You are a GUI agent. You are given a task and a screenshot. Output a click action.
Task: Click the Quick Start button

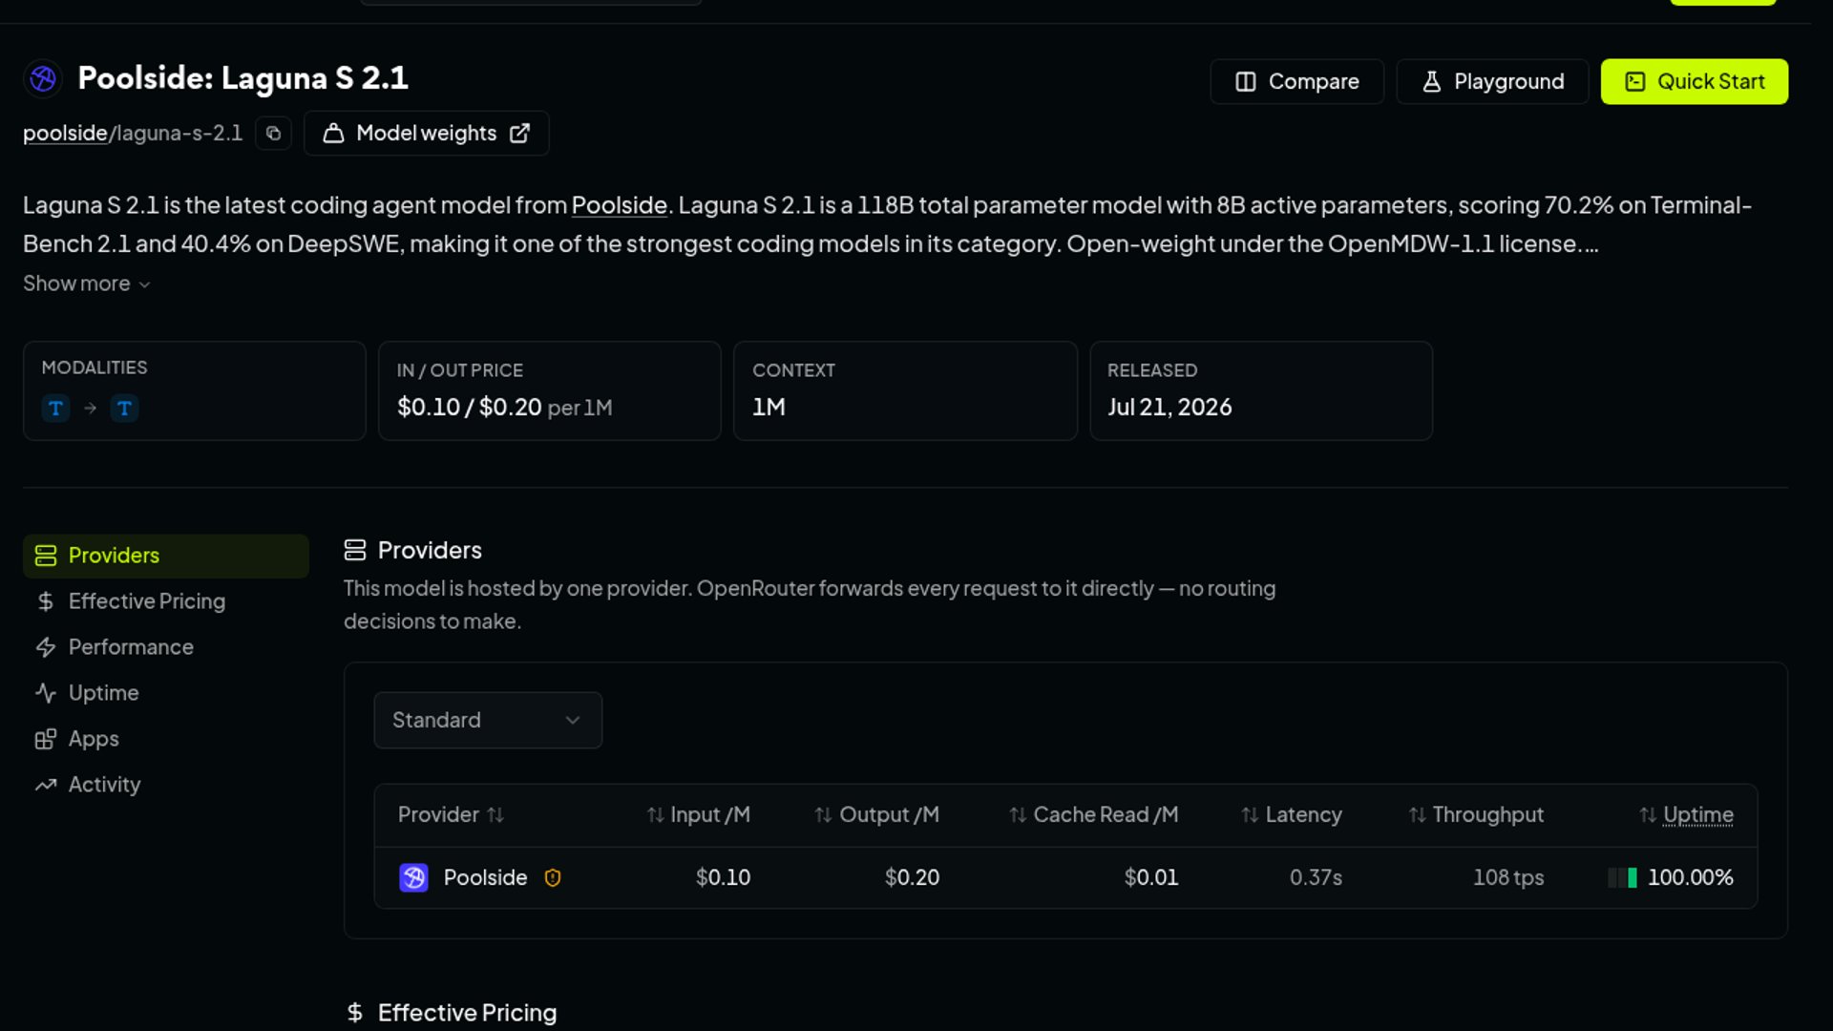click(x=1694, y=81)
